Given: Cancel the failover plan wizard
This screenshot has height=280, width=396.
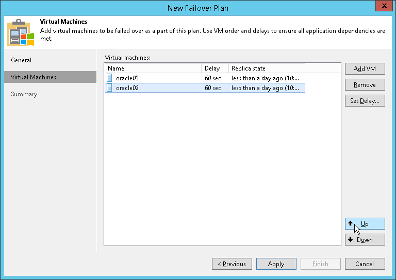Looking at the screenshot, I should tap(365, 264).
